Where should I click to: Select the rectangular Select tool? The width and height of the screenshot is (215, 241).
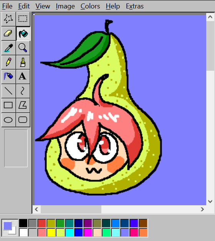point(23,19)
